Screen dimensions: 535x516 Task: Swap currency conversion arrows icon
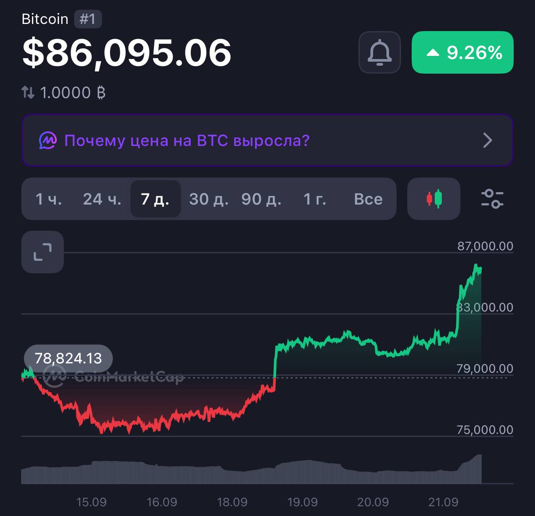coord(28,92)
